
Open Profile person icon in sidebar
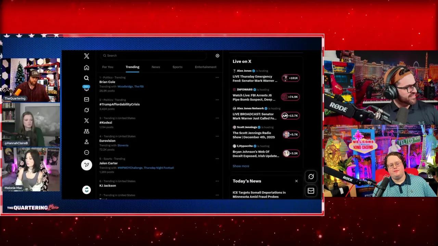[x=87, y=142]
